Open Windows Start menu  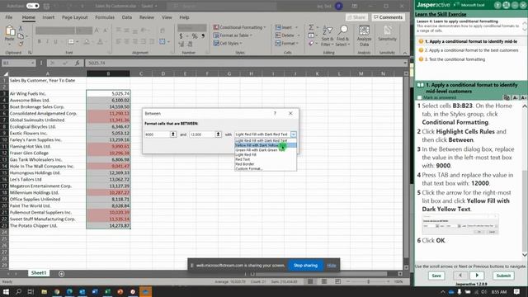tap(6, 291)
